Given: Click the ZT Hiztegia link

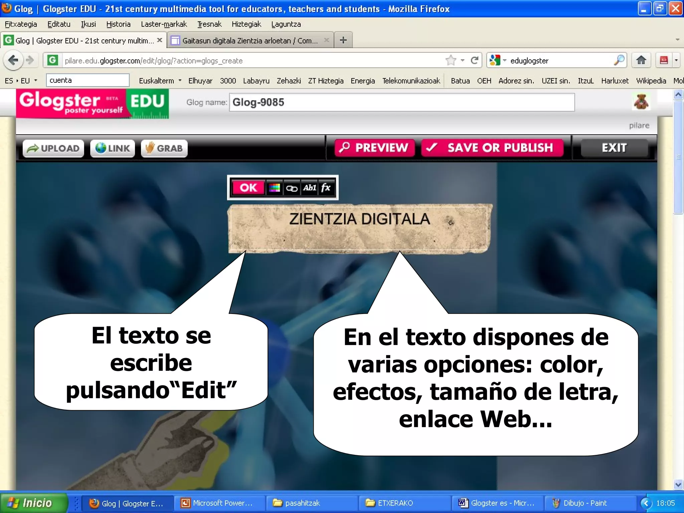Looking at the screenshot, I should click(326, 80).
